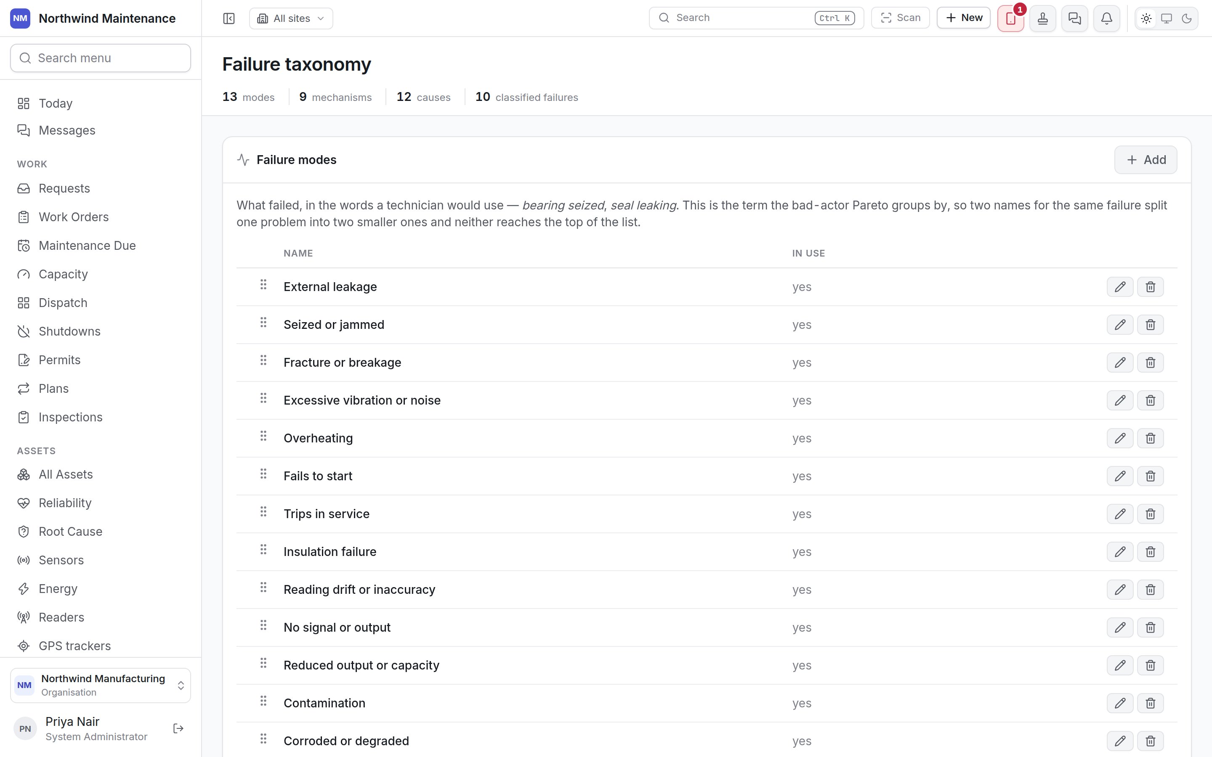Edit the External leakage mode
1212x757 pixels.
(1120, 287)
